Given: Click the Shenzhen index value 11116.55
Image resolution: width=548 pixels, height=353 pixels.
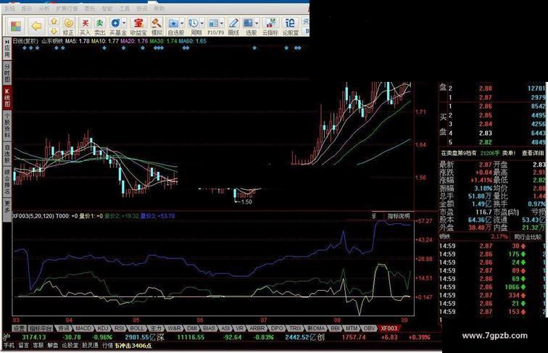Looking at the screenshot, I should click(x=191, y=337).
